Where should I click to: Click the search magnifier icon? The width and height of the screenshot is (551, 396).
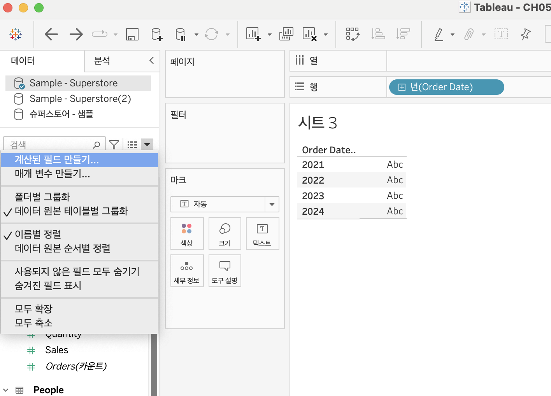coord(97,145)
